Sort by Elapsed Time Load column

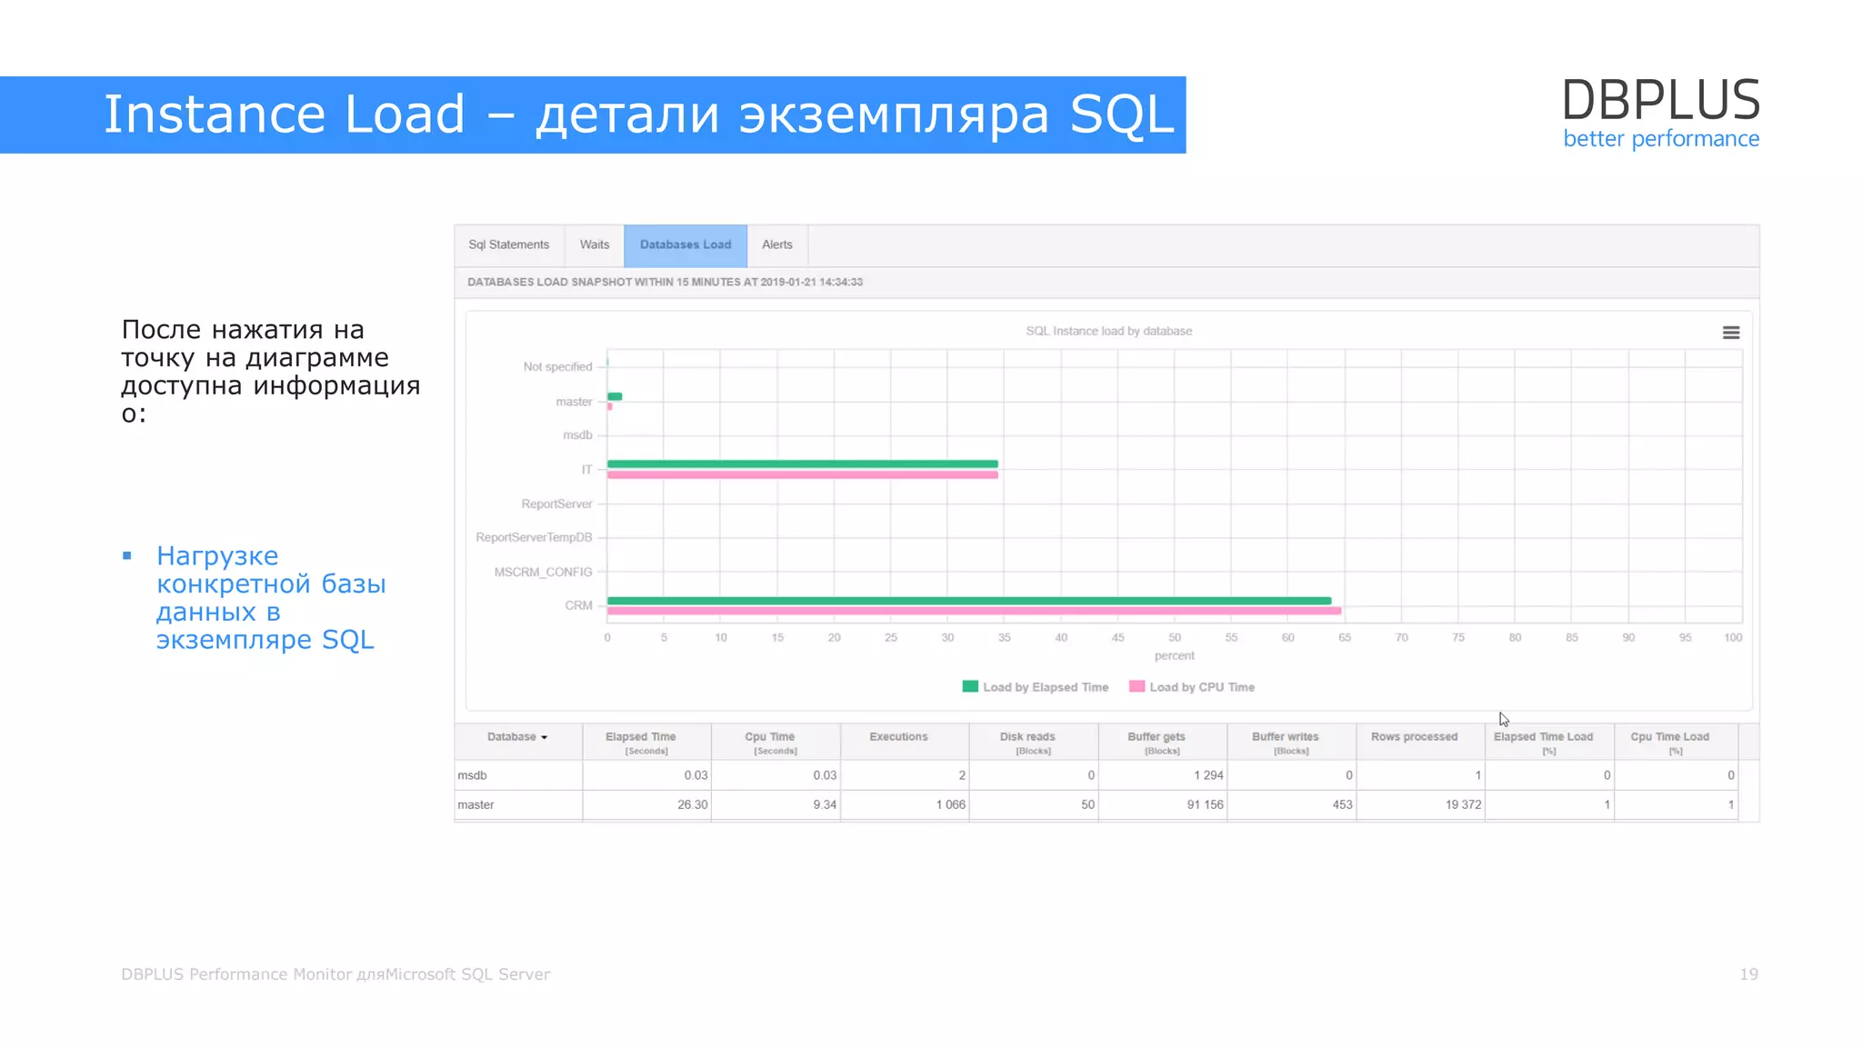coord(1549,742)
